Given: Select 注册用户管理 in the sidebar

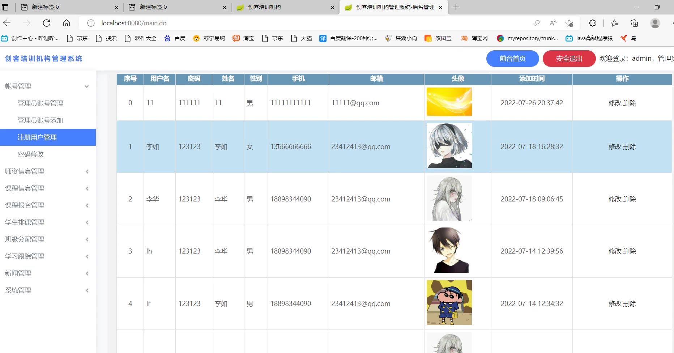Looking at the screenshot, I should [x=48, y=137].
